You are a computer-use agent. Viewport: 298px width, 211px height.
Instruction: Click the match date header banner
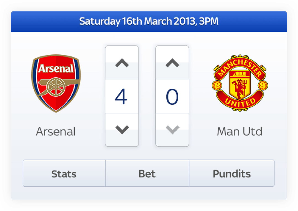pos(149,21)
